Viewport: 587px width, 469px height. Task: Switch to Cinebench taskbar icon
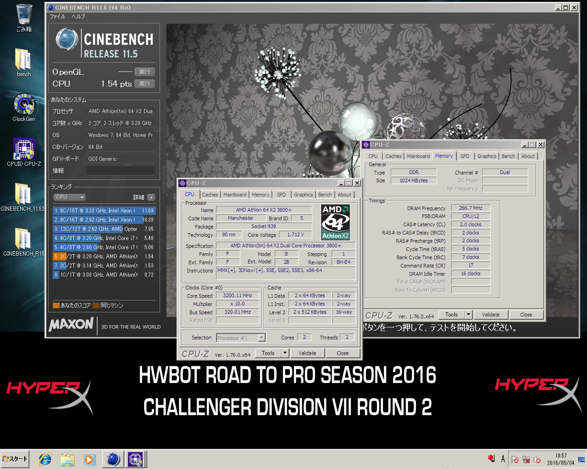(x=113, y=459)
